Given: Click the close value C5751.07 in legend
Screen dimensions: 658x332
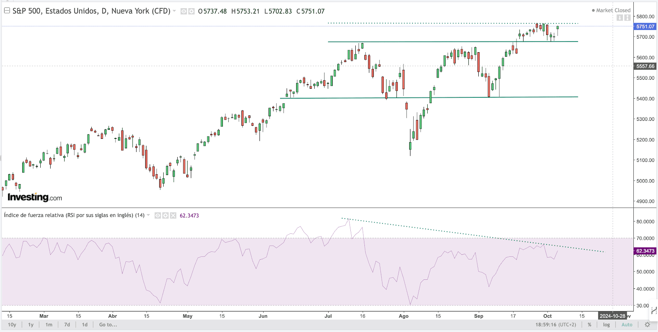Looking at the screenshot, I should point(310,11).
